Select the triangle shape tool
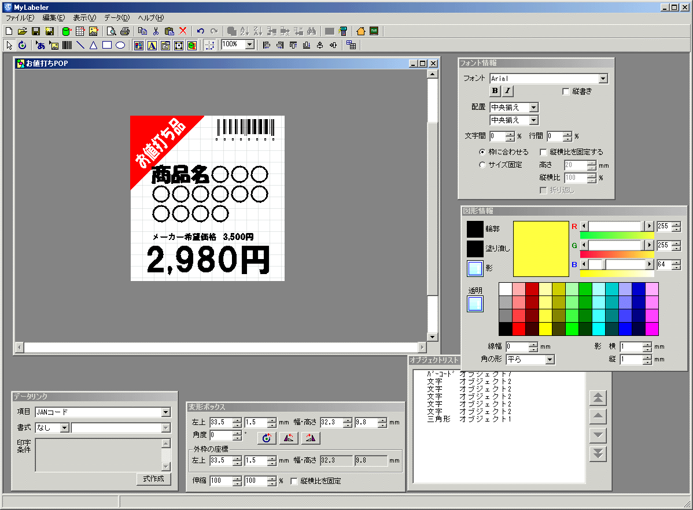 [x=93, y=45]
